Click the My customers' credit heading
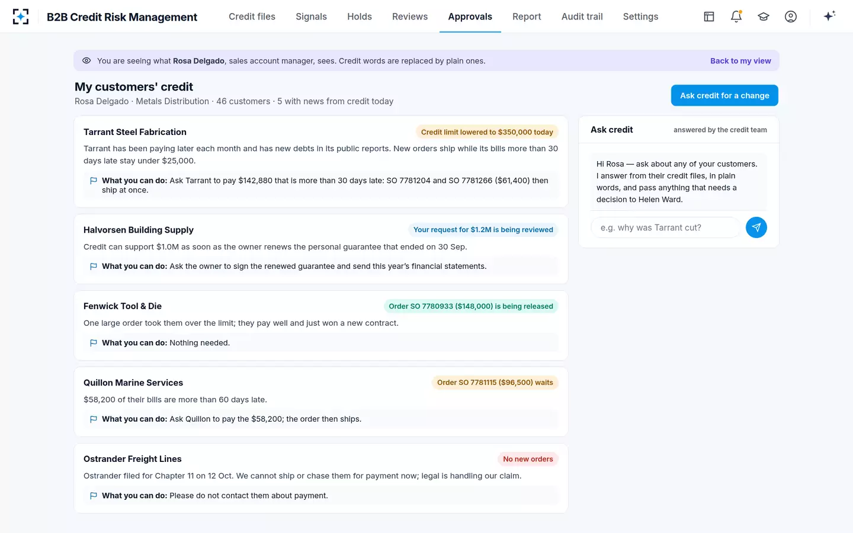The image size is (853, 533). 134,87
